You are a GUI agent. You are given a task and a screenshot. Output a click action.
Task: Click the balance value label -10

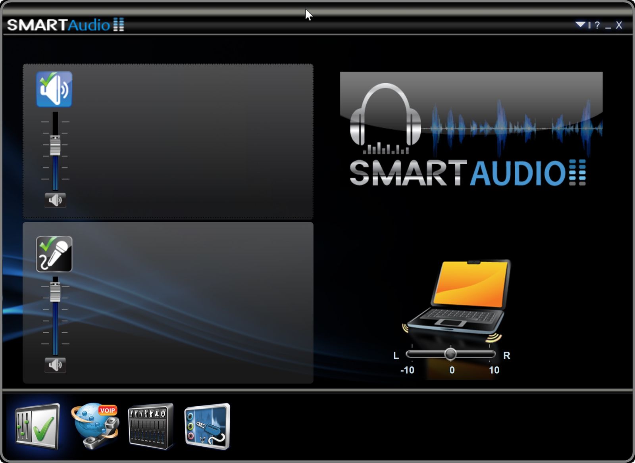pyautogui.click(x=407, y=370)
